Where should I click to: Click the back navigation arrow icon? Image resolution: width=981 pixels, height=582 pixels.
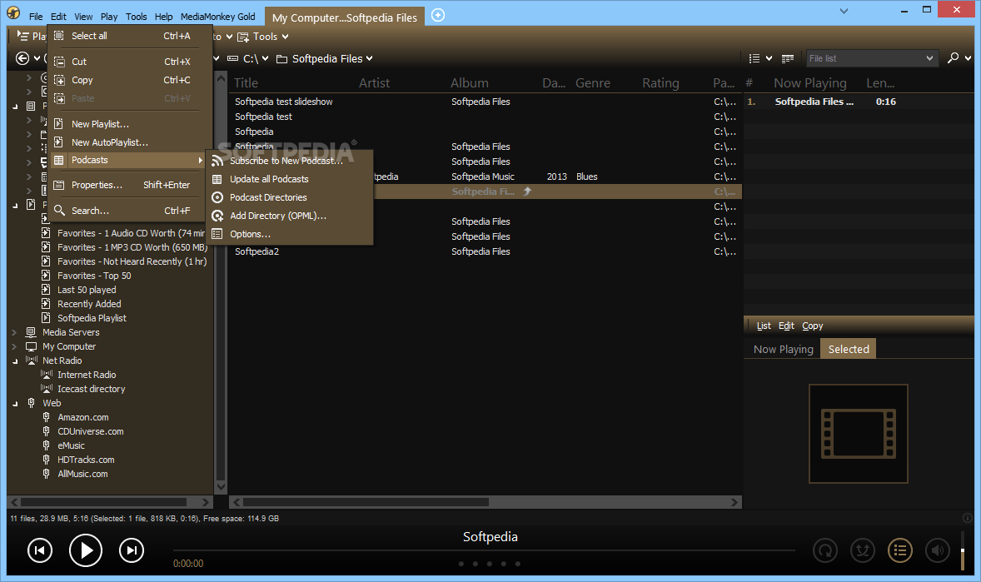(22, 58)
